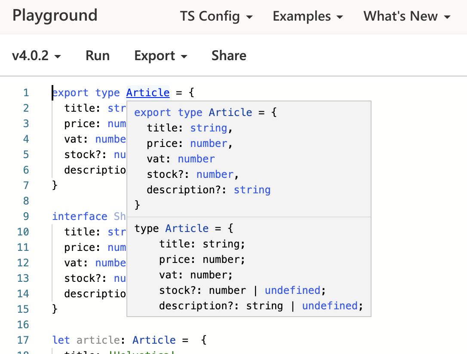Click line number 17 in the gutter
The height and width of the screenshot is (354, 467).
pos(24,340)
